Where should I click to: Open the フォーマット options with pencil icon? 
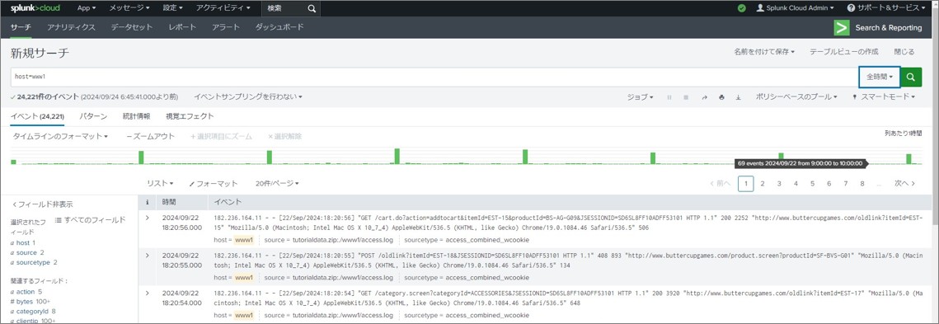214,183
